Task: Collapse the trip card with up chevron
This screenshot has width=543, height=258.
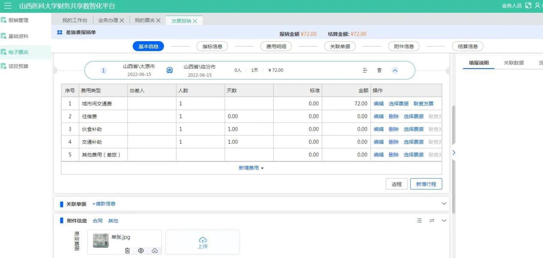Action: point(395,70)
